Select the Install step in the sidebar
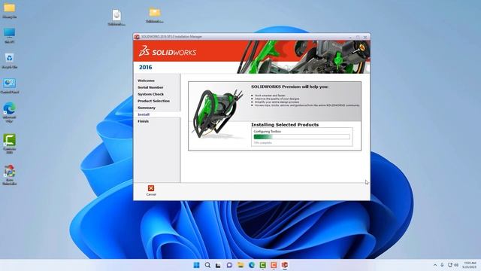This screenshot has height=271, width=481. coord(144,114)
